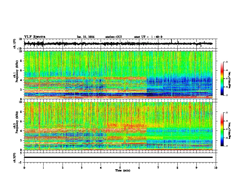Viewport: 243px width, 188px height.
Task: Click the ch.1 PSD color scale bar
Action: (222, 79)
